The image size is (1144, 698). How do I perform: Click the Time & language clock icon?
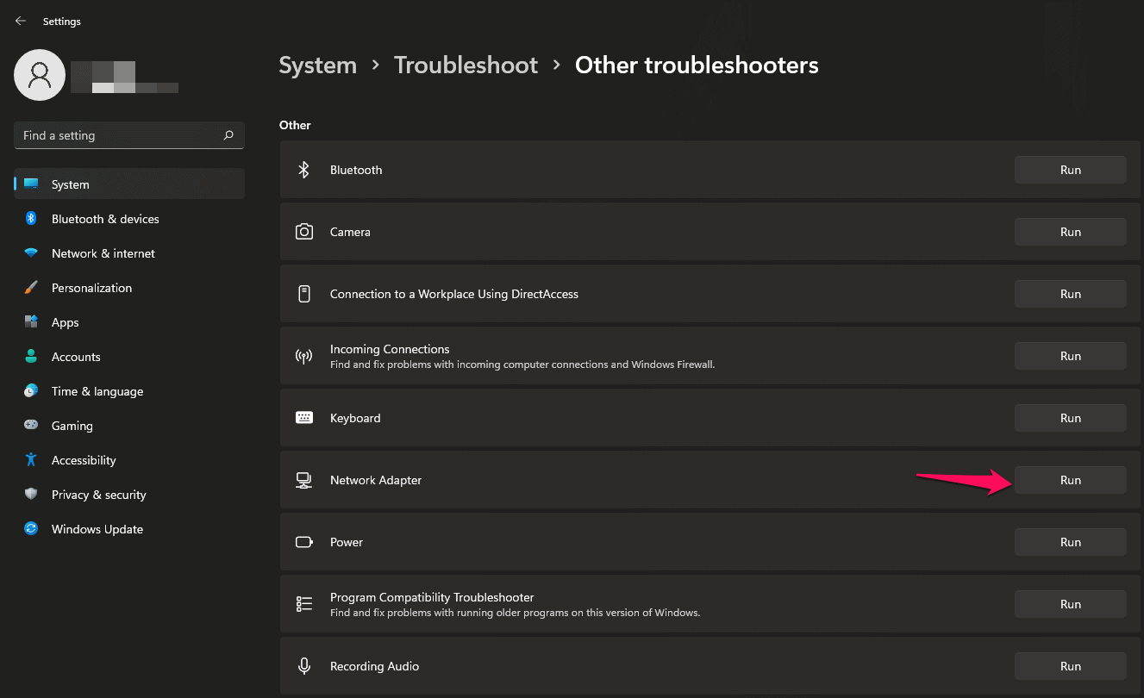tap(31, 391)
